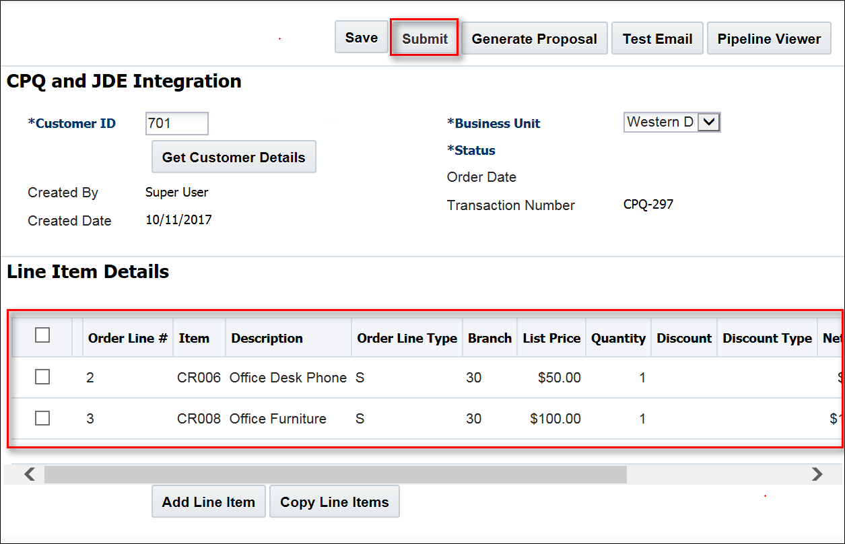The width and height of the screenshot is (845, 544).
Task: Click Get Customer Details button
Action: [234, 157]
